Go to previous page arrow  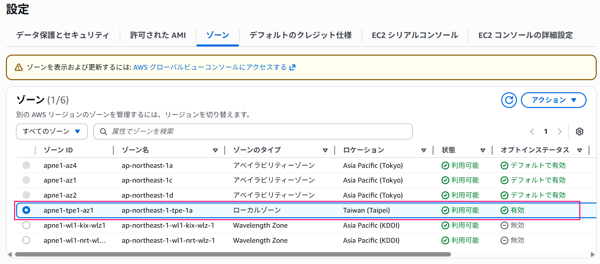532,132
